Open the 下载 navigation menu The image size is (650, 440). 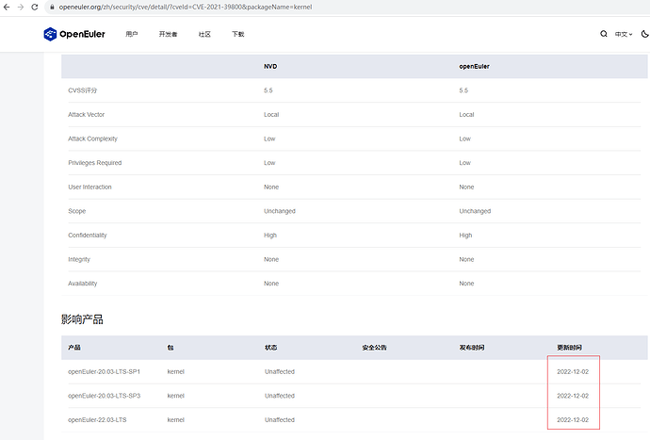pyautogui.click(x=237, y=34)
